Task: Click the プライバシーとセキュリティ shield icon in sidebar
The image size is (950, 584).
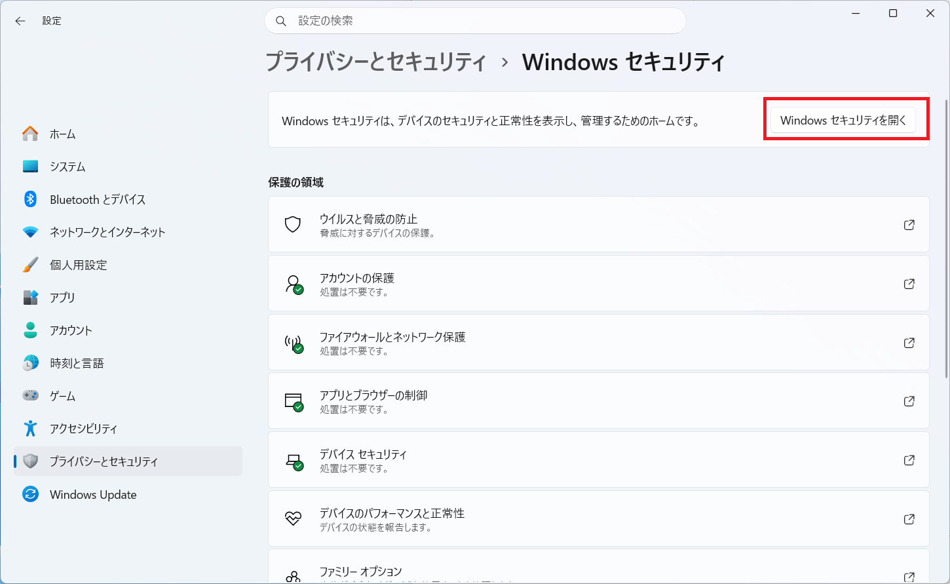Action: point(30,461)
